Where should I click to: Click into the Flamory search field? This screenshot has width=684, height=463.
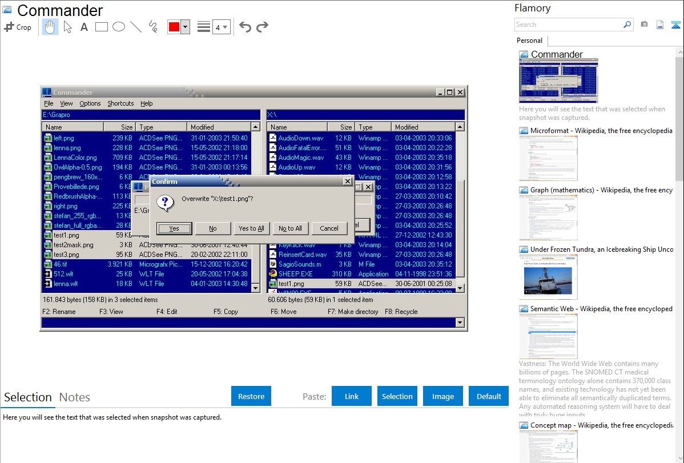coord(568,25)
